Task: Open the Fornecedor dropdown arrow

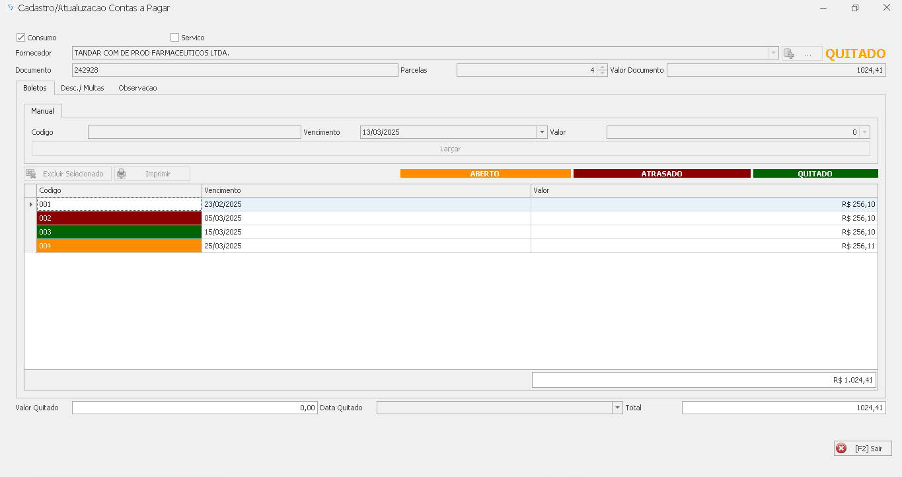Action: pyautogui.click(x=773, y=53)
